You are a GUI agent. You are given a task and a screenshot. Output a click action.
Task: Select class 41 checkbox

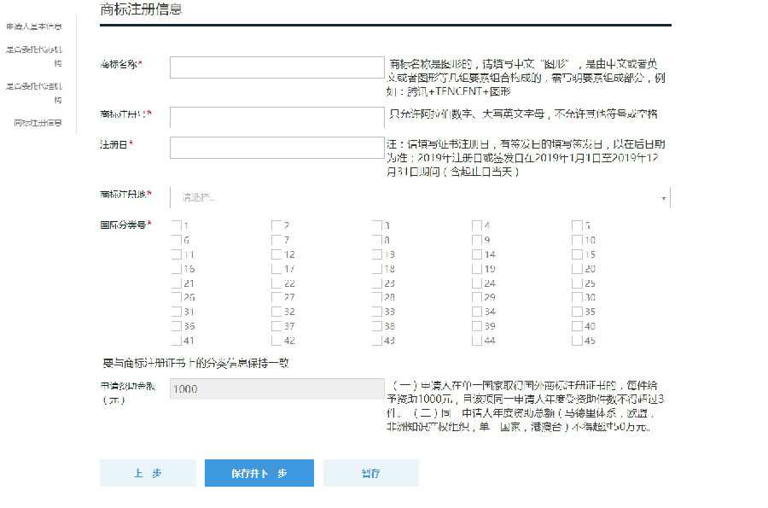pos(176,341)
